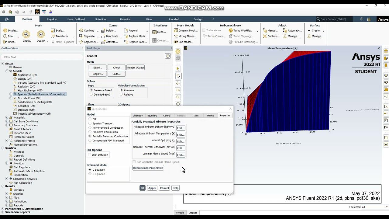The width and height of the screenshot is (389, 219).
Task: Expand the Cell Zone Conditions node
Action: pyautogui.click(x=7, y=121)
